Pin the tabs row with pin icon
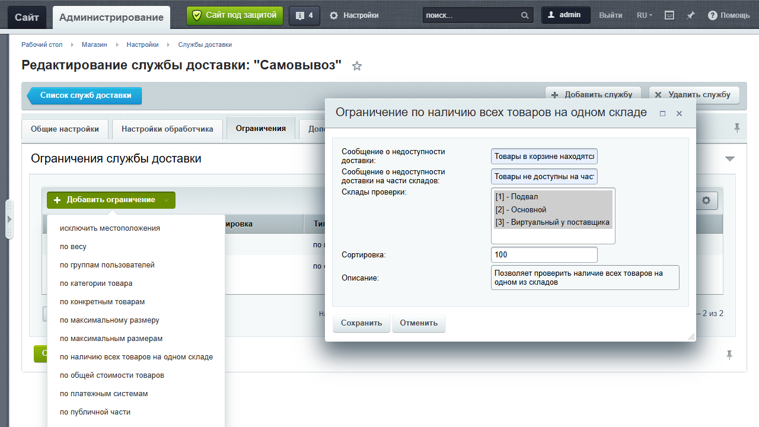 pyautogui.click(x=737, y=128)
